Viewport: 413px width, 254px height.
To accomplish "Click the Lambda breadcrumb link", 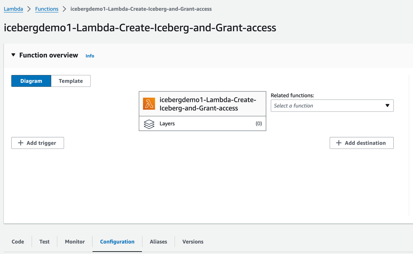I will point(13,9).
